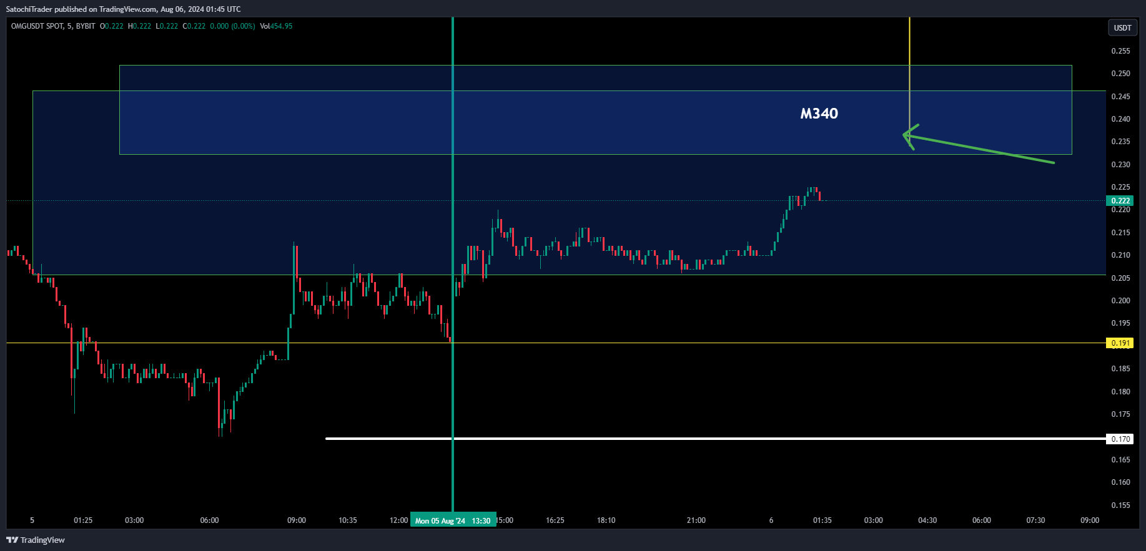1146x551 pixels.
Task: Click the 0.235 price axis label
Action: tap(1120, 142)
